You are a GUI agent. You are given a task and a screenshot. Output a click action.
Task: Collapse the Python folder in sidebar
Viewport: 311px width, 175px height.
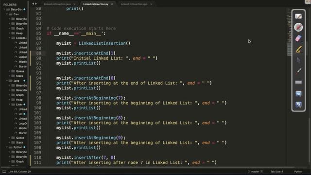pyautogui.click(x=7, y=147)
